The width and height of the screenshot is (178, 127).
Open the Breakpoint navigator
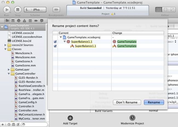36,21
